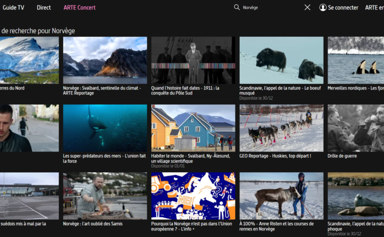Image resolution: width=384 pixels, height=237 pixels.
Task: Go to the Direct live tab
Action: pos(44,8)
